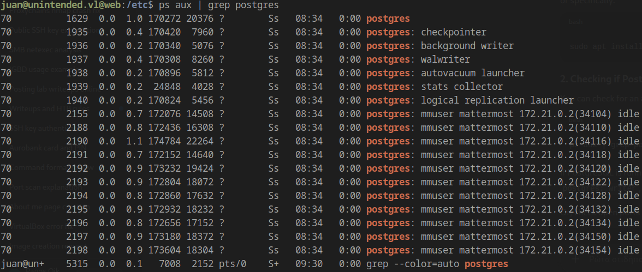Click the 'pts/0' terminal value

pyautogui.click(x=233, y=264)
